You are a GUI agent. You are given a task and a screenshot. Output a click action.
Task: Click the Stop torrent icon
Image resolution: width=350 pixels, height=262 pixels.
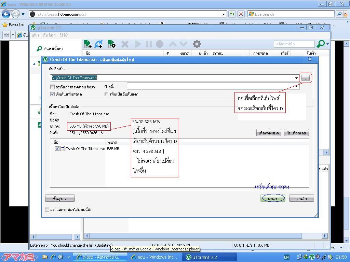click(x=159, y=44)
